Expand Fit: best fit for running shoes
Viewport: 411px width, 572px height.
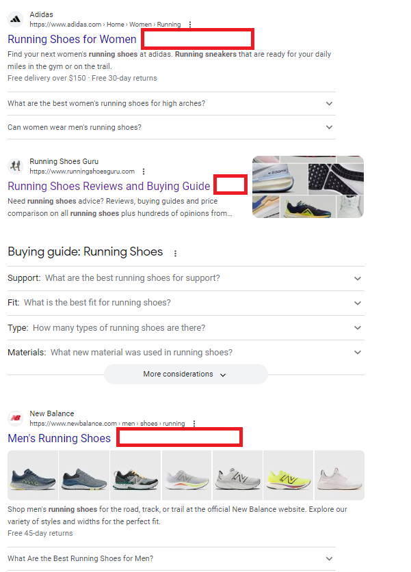[186, 303]
